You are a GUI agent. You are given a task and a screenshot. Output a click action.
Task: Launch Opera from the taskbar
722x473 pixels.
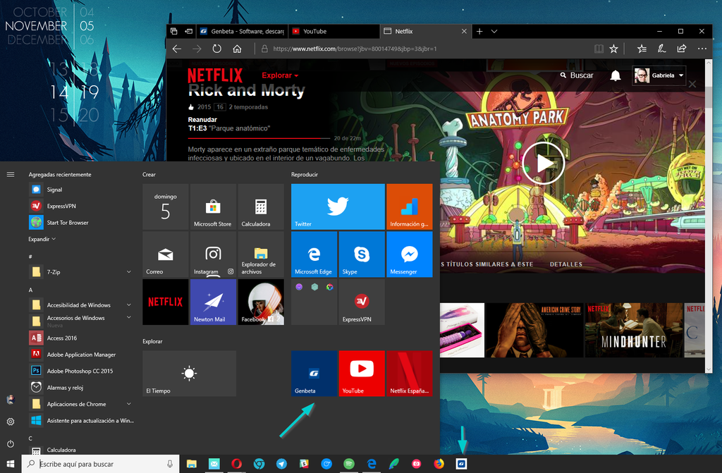(x=236, y=464)
